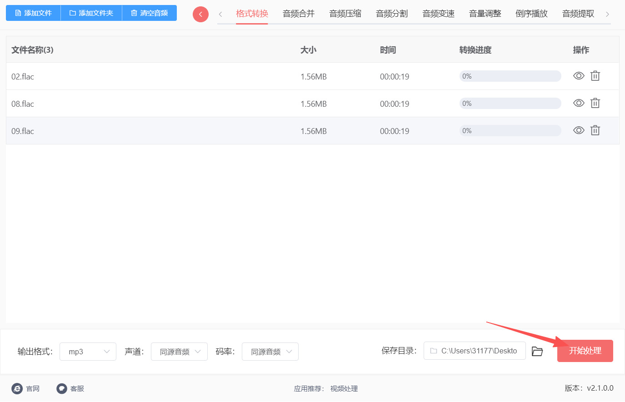Viewport: 625px width, 402px height.
Task: Select the 02.flac file name
Action: 23,76
